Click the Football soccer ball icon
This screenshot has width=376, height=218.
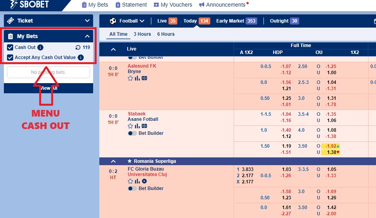click(x=113, y=21)
